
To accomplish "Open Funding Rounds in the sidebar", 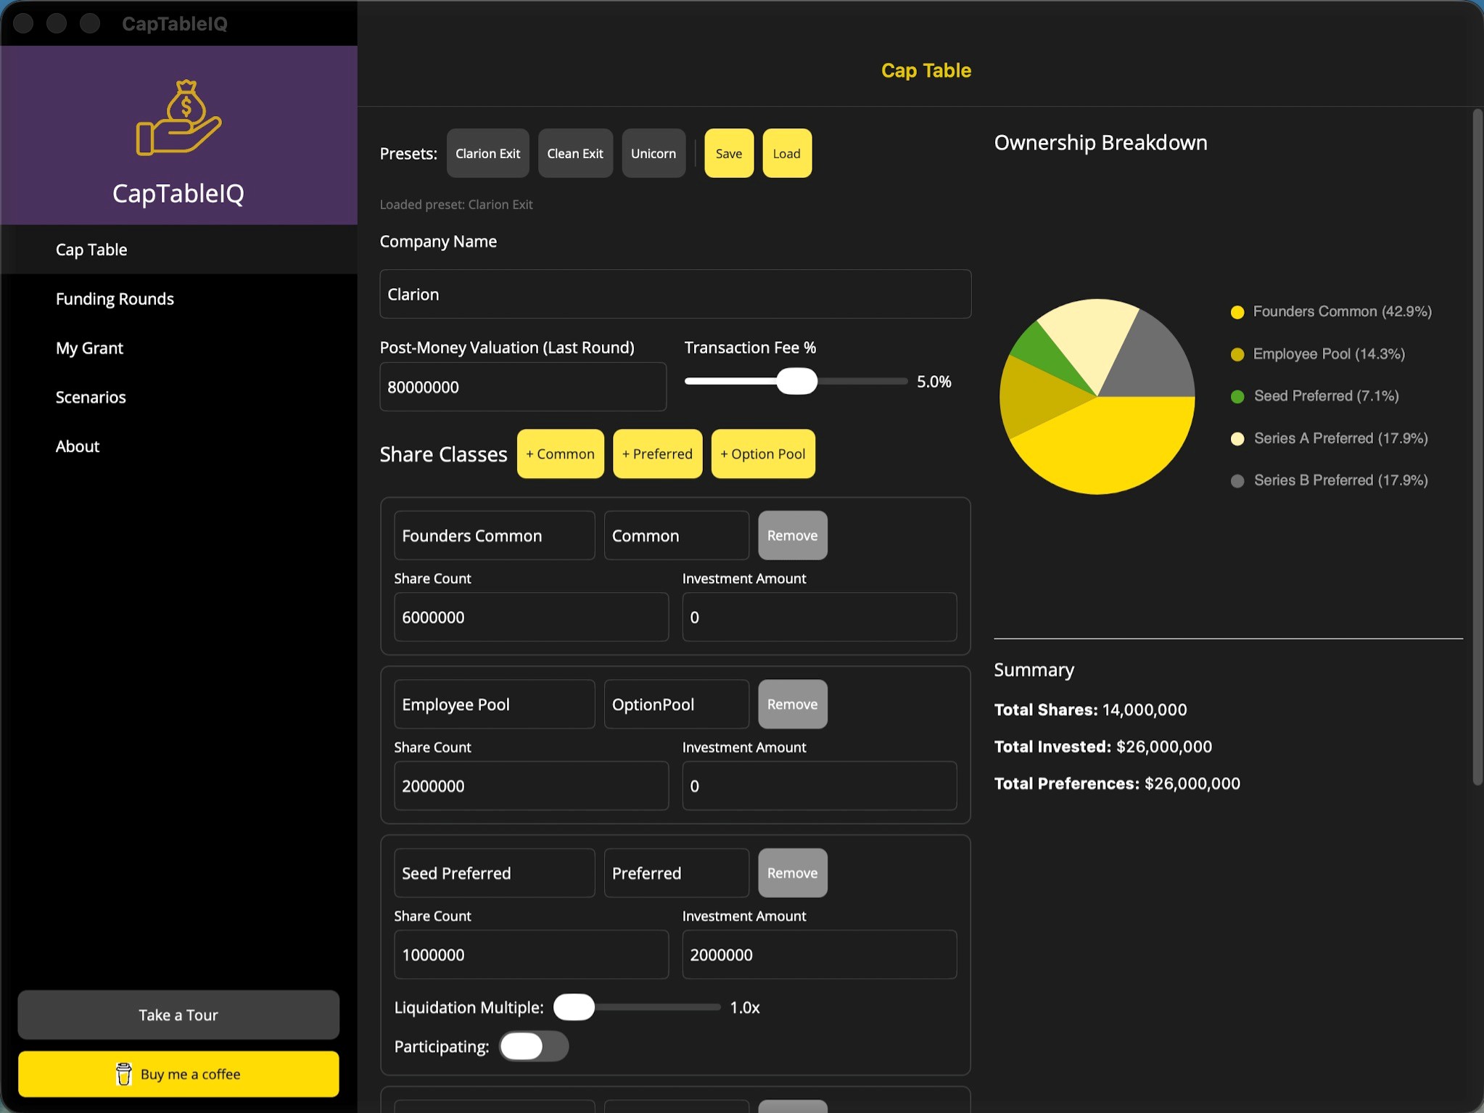I will click(115, 299).
